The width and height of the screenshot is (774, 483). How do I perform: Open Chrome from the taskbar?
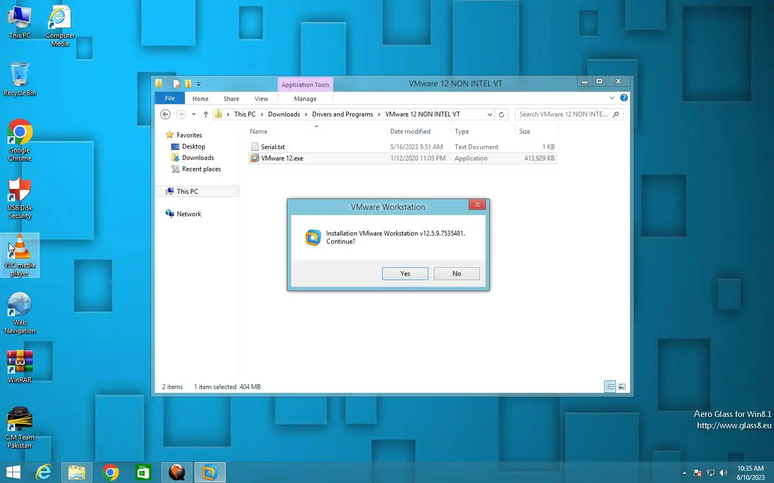click(111, 472)
